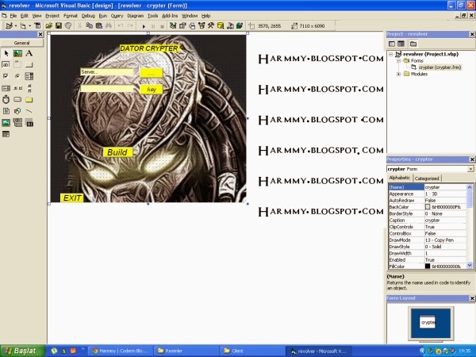Select the CheckBox control in the toolbox
Screen dimensions: 476x357
(x=6, y=76)
